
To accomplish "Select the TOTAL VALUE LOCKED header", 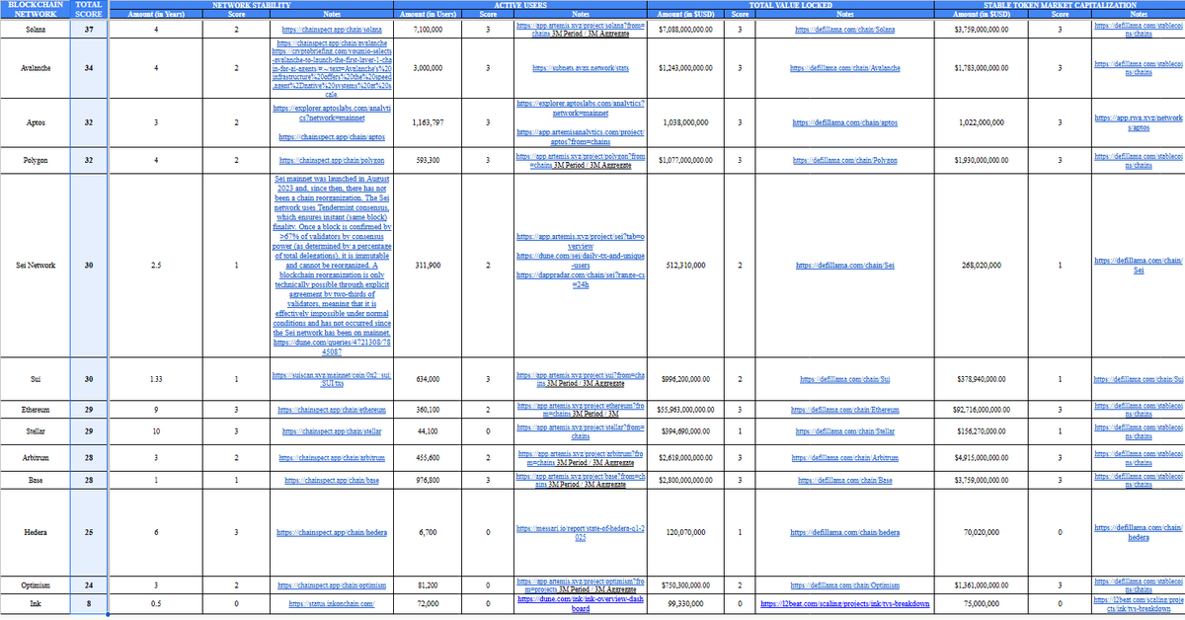I will click(x=790, y=4).
